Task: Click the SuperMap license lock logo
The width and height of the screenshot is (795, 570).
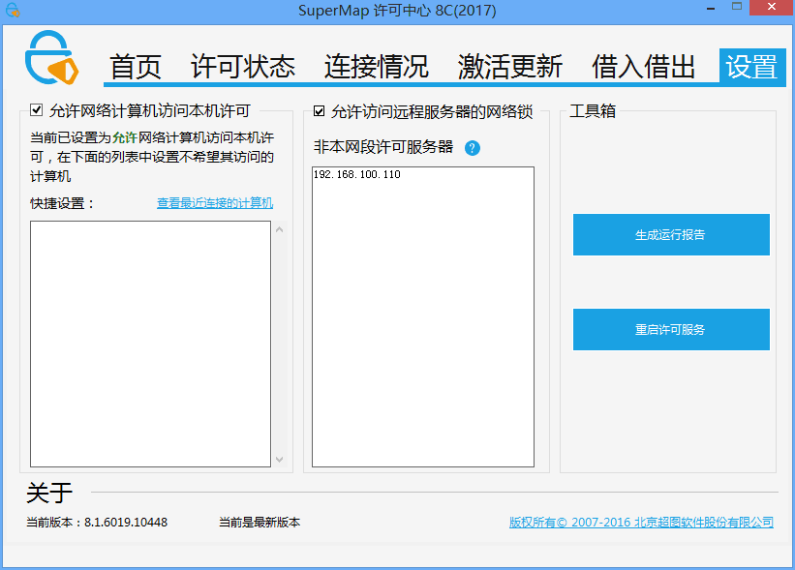Action: coord(51,58)
